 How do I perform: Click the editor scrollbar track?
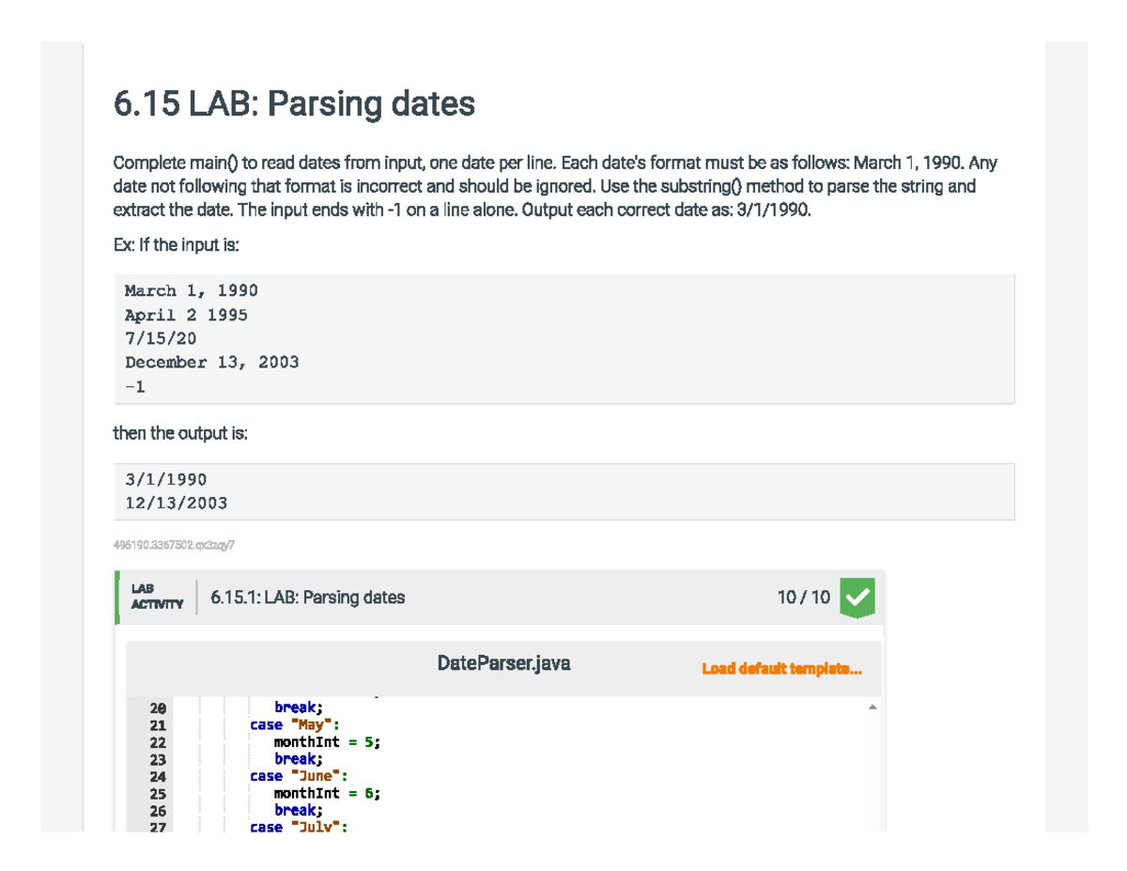tap(872, 770)
